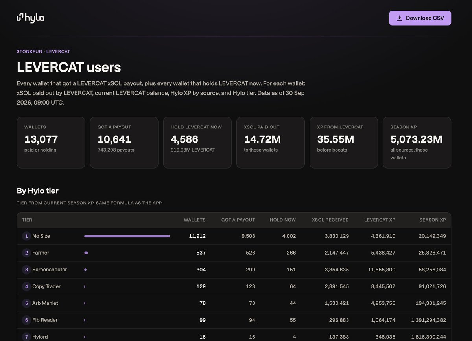Click the Season XP 5,073.23M value
This screenshot has height=341, width=472.
pyautogui.click(x=416, y=139)
